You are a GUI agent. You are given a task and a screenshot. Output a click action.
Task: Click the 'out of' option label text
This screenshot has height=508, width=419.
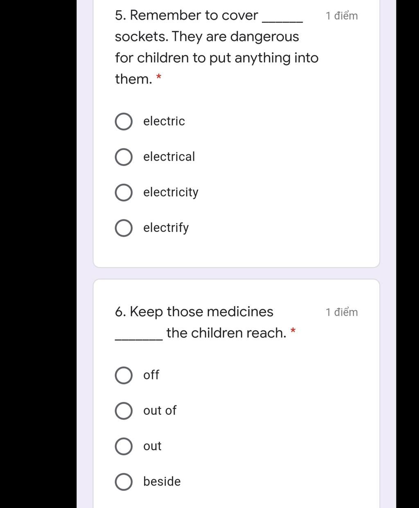[160, 410]
